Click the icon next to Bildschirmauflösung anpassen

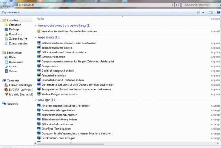tap(39, 115)
